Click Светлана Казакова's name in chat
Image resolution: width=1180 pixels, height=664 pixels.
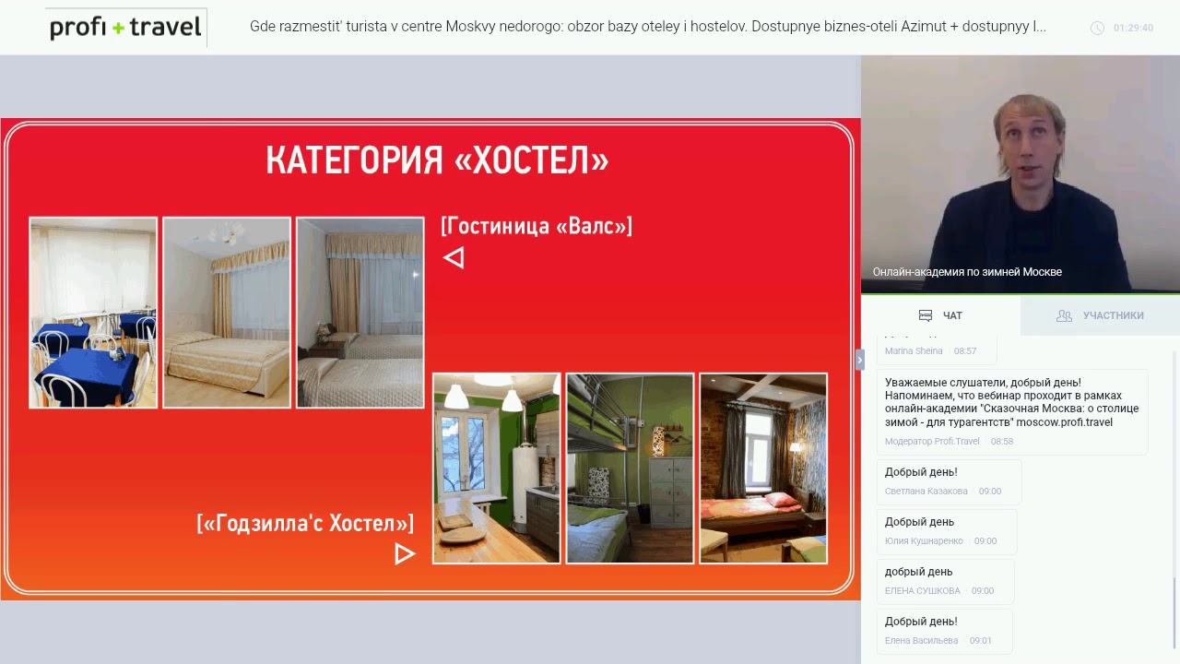pos(926,492)
